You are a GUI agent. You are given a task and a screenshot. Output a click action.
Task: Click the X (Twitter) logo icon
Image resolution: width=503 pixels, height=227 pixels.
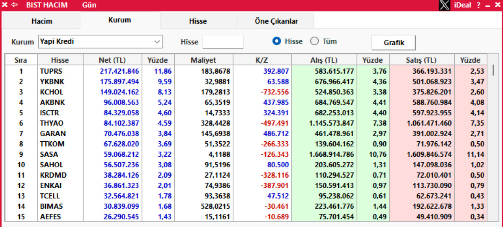pos(445,5)
